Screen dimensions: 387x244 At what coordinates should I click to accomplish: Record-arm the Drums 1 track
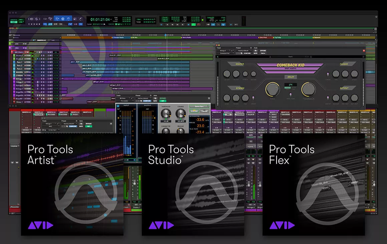point(25,55)
